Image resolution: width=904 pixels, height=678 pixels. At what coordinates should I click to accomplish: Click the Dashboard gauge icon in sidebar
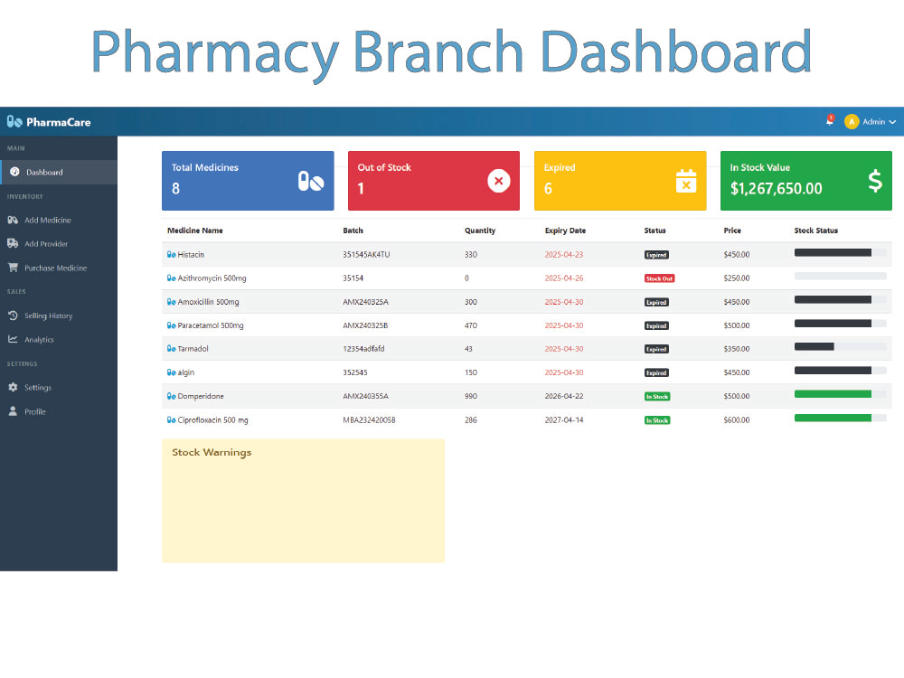pyautogui.click(x=15, y=172)
